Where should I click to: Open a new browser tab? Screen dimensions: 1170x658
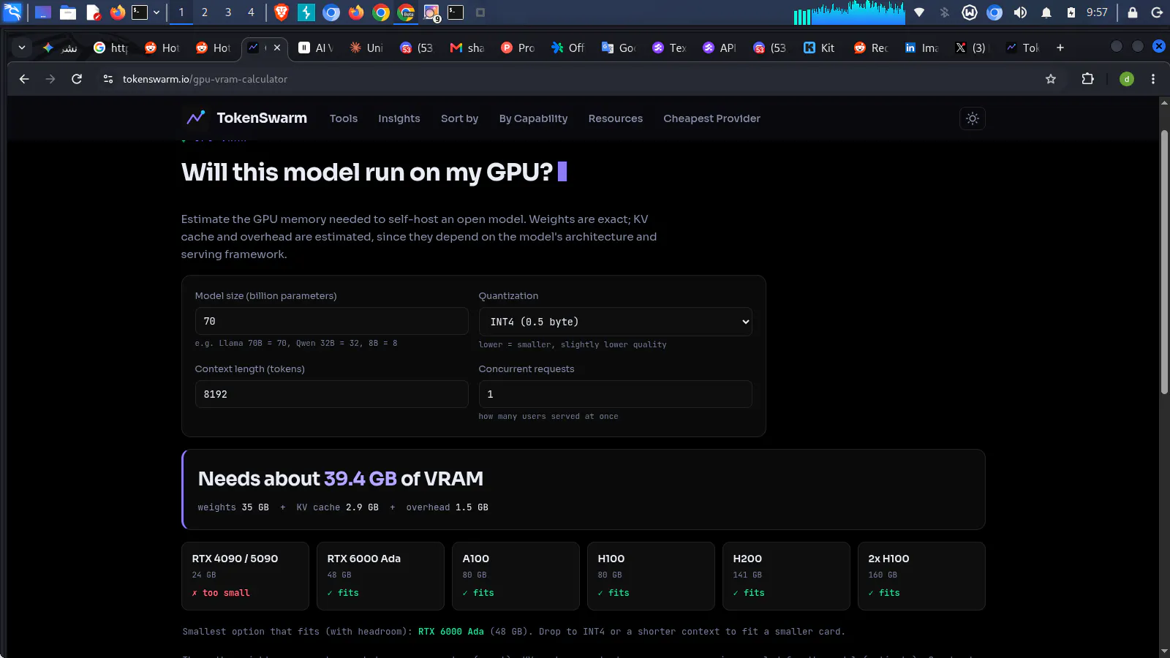(x=1060, y=48)
